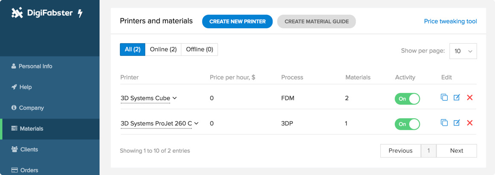Expand the 3D Systems ProJet 260 C row

[196, 123]
